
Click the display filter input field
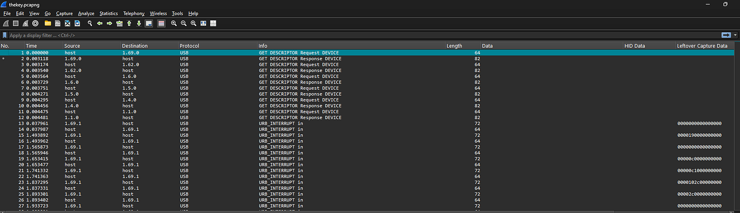point(365,35)
